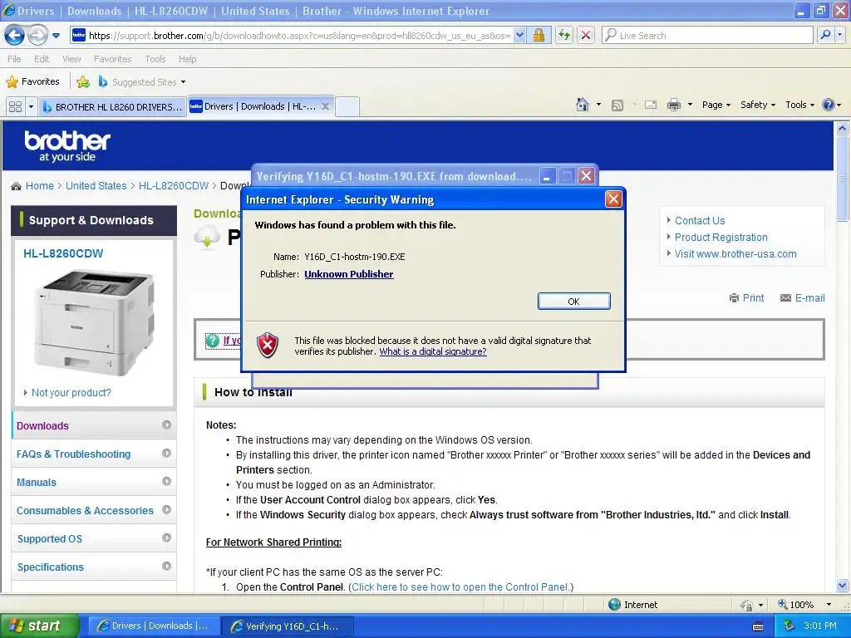Click the Stop loading icon
The image size is (851, 638).
tap(586, 36)
